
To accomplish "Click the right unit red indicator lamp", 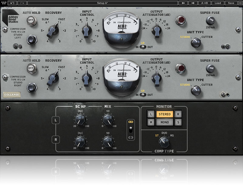I will tap(180, 67).
